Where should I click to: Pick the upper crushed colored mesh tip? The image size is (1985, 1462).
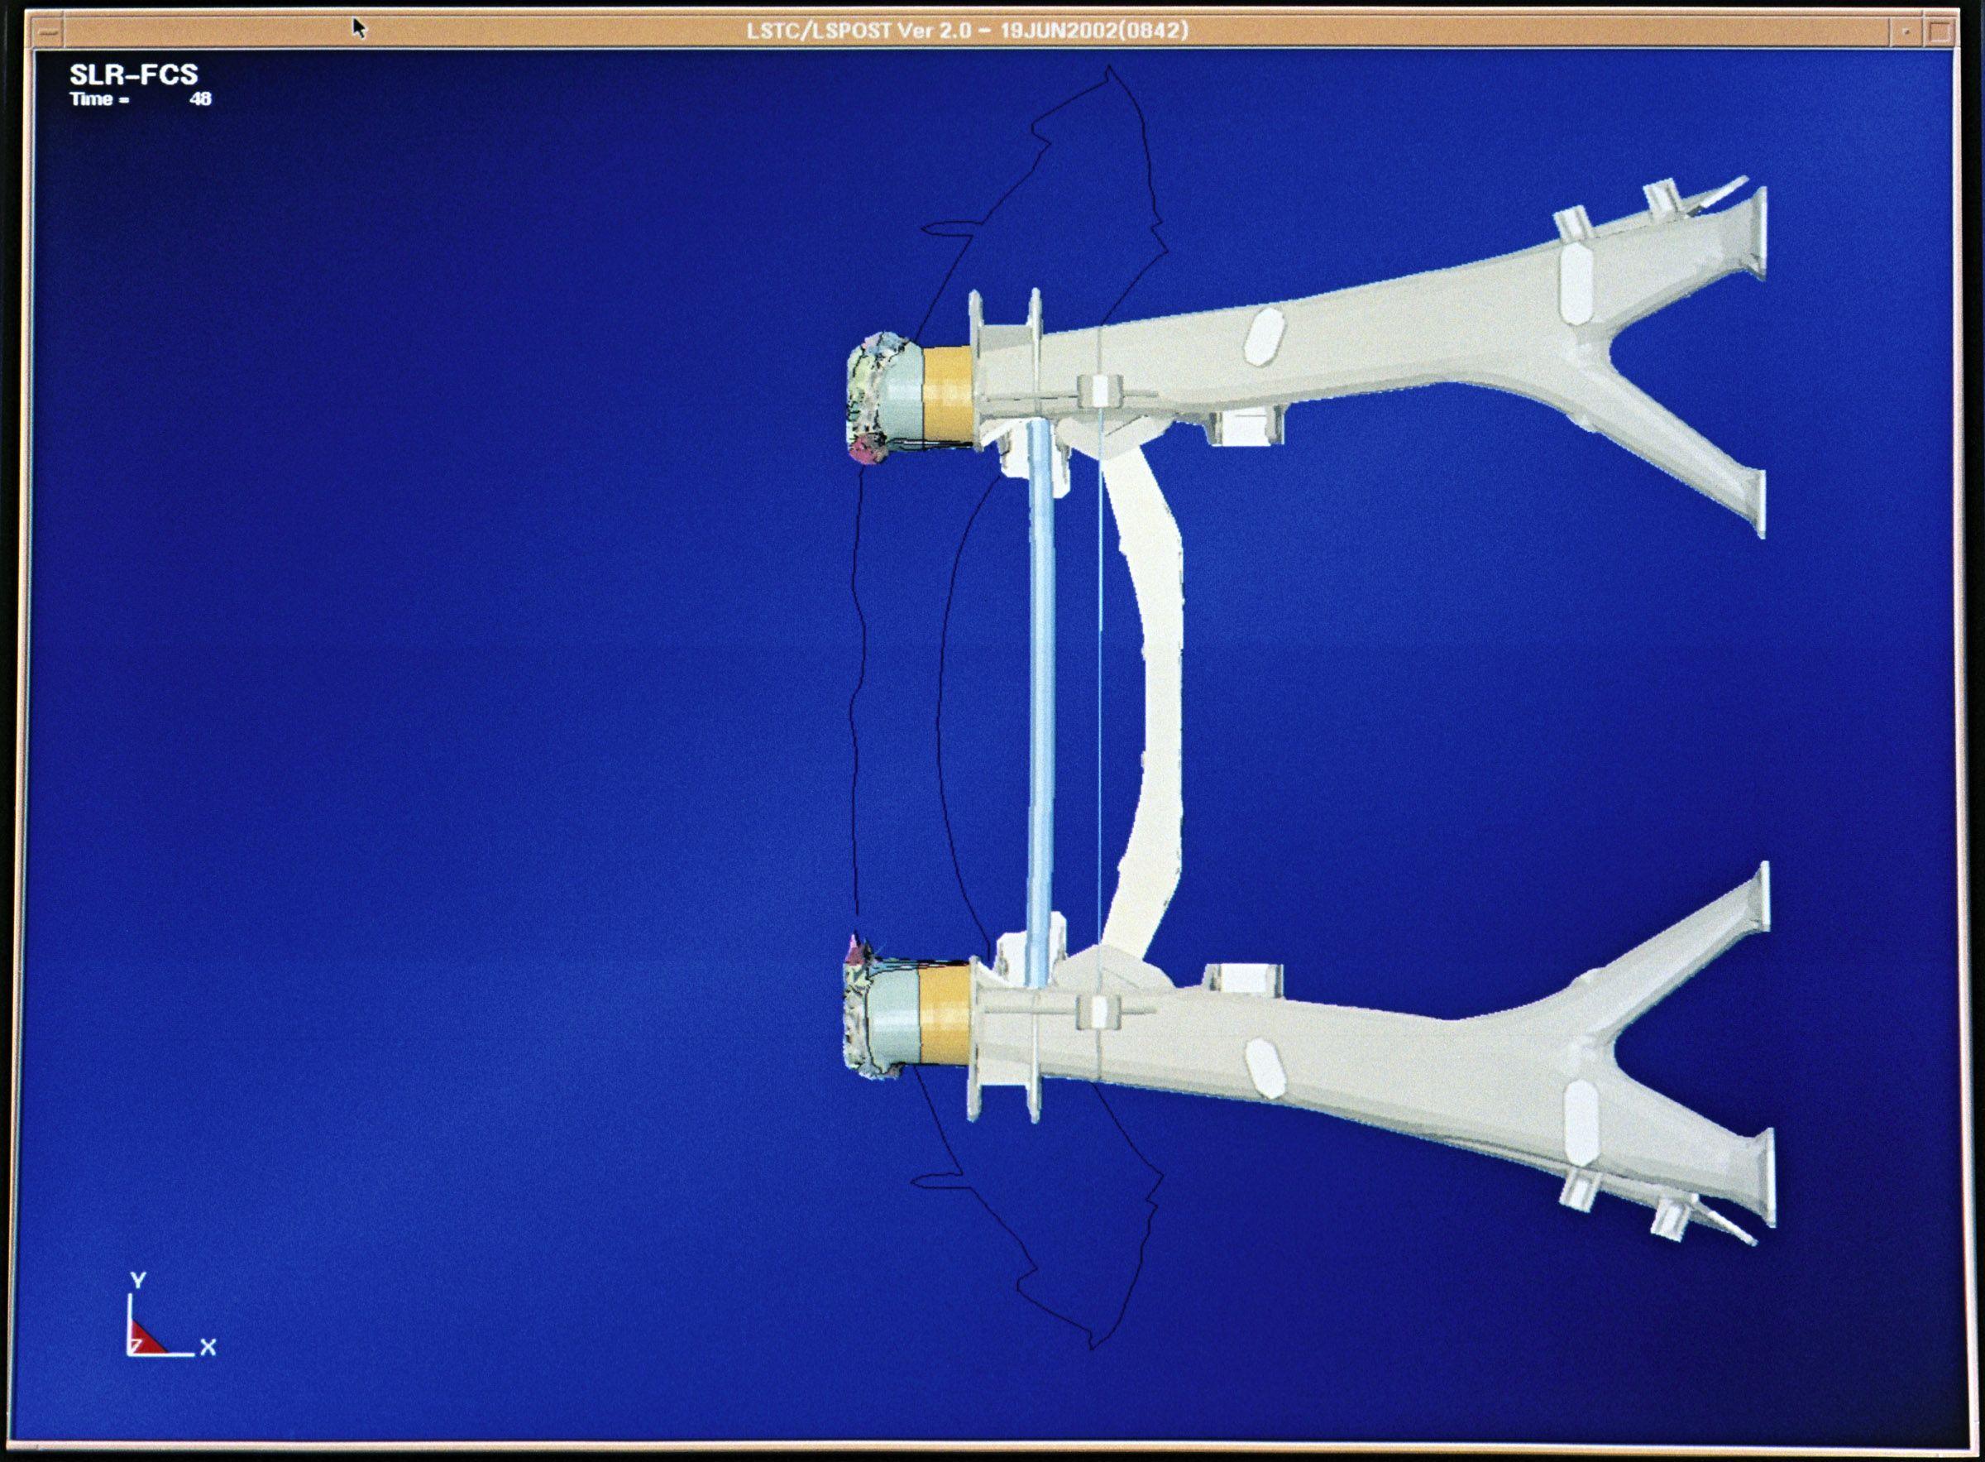coord(871,398)
